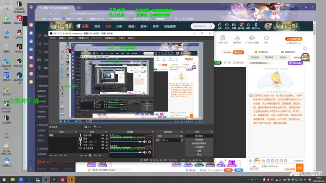Viewport: 326px width, 183px height.
Task: Open the 消息 bell notifications icon
Action: [248, 26]
